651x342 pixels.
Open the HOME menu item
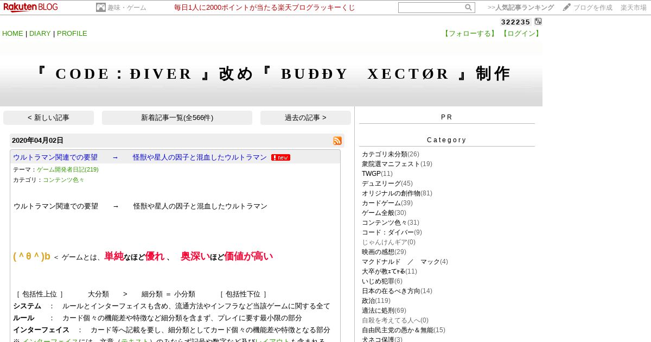pyautogui.click(x=12, y=34)
